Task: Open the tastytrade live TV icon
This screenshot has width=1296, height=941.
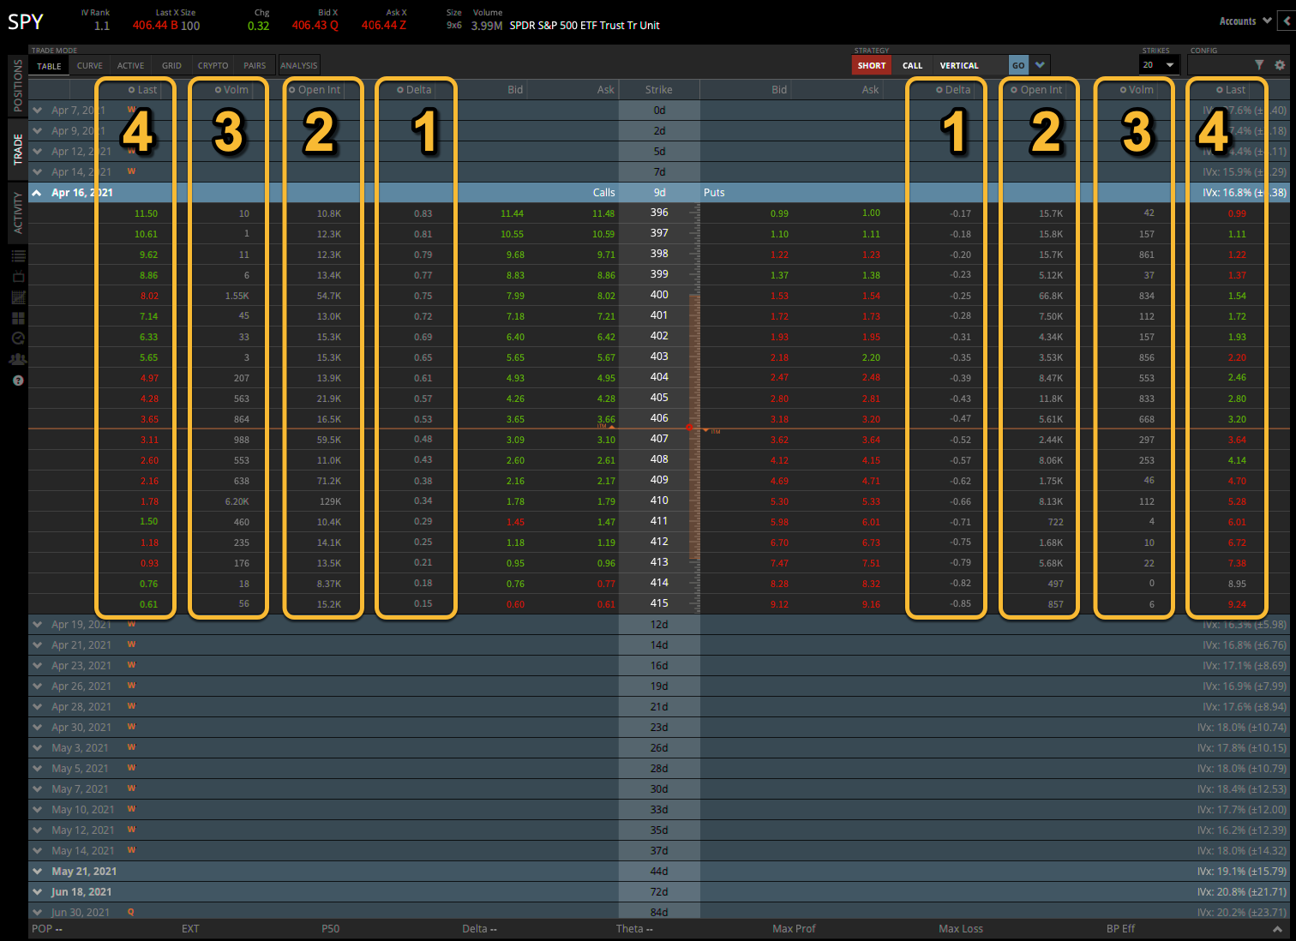Action: click(x=18, y=276)
